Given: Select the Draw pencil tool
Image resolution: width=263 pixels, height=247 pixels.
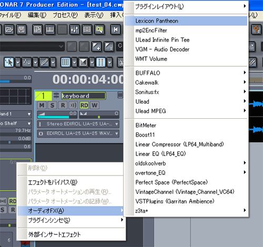Looking at the screenshot, I should point(44,62).
